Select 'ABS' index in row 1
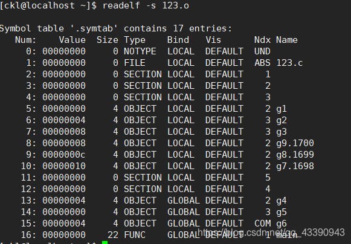This screenshot has width=351, height=244. click(262, 63)
